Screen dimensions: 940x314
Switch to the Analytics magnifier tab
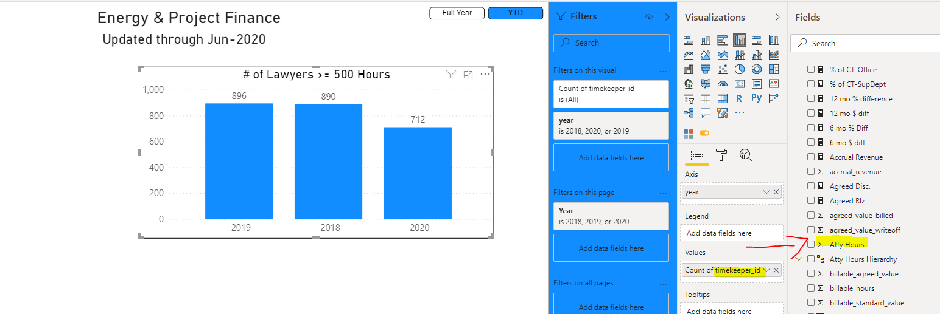746,155
